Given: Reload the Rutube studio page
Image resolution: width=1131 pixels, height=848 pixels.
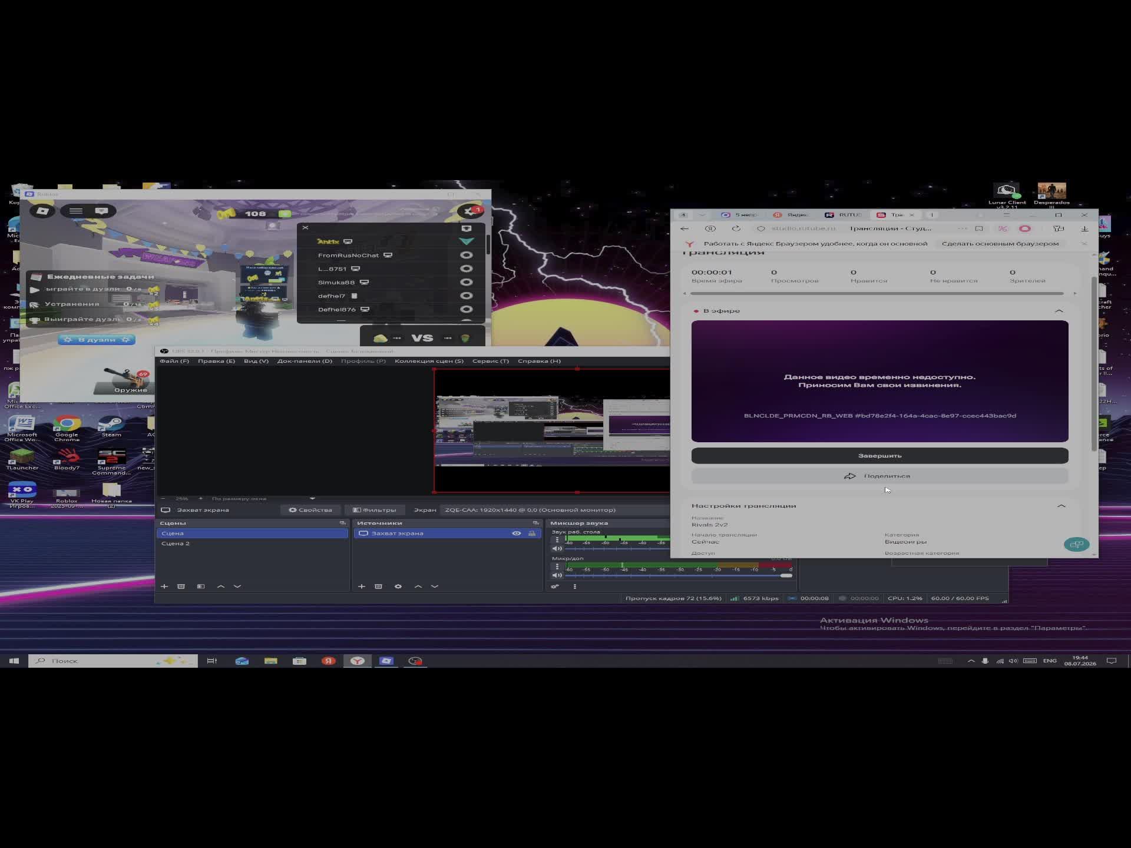Looking at the screenshot, I should (x=736, y=228).
